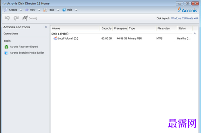
Task: Collapse the Disk 1 (MBR) group
Action: (195, 33)
